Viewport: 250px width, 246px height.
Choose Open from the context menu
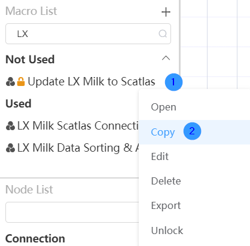click(x=163, y=107)
